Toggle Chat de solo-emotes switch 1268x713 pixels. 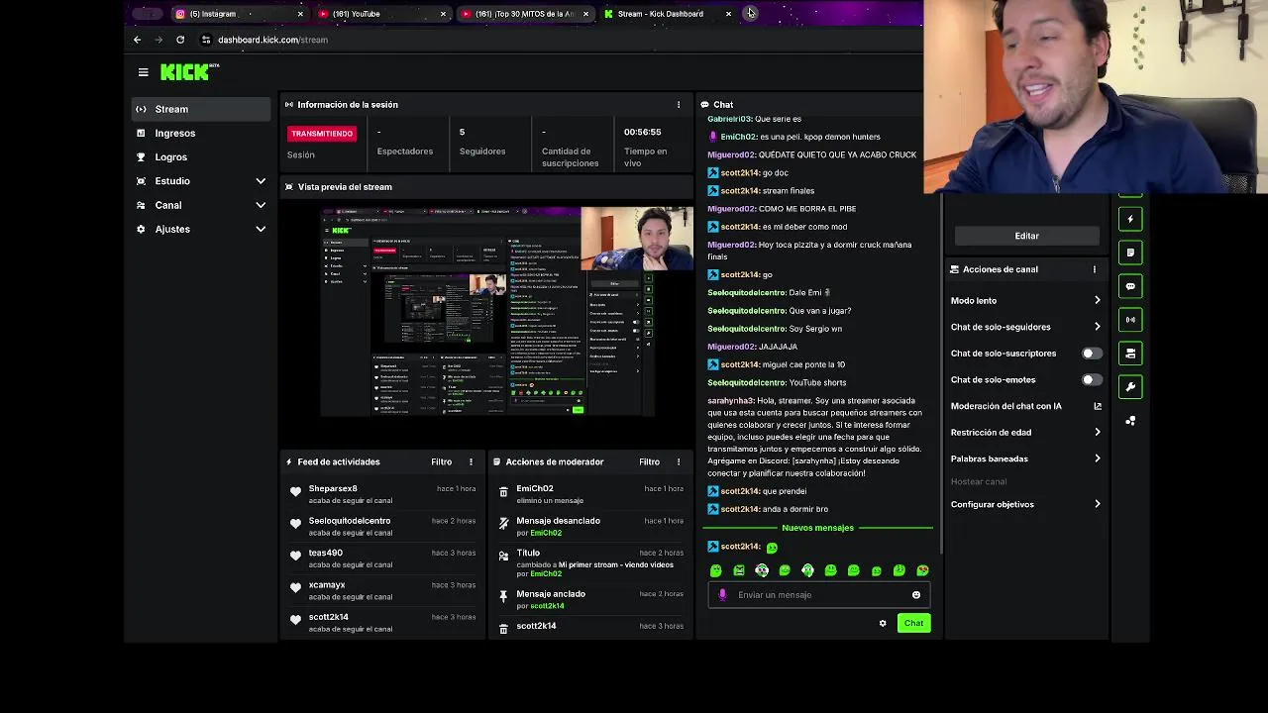(x=1092, y=379)
